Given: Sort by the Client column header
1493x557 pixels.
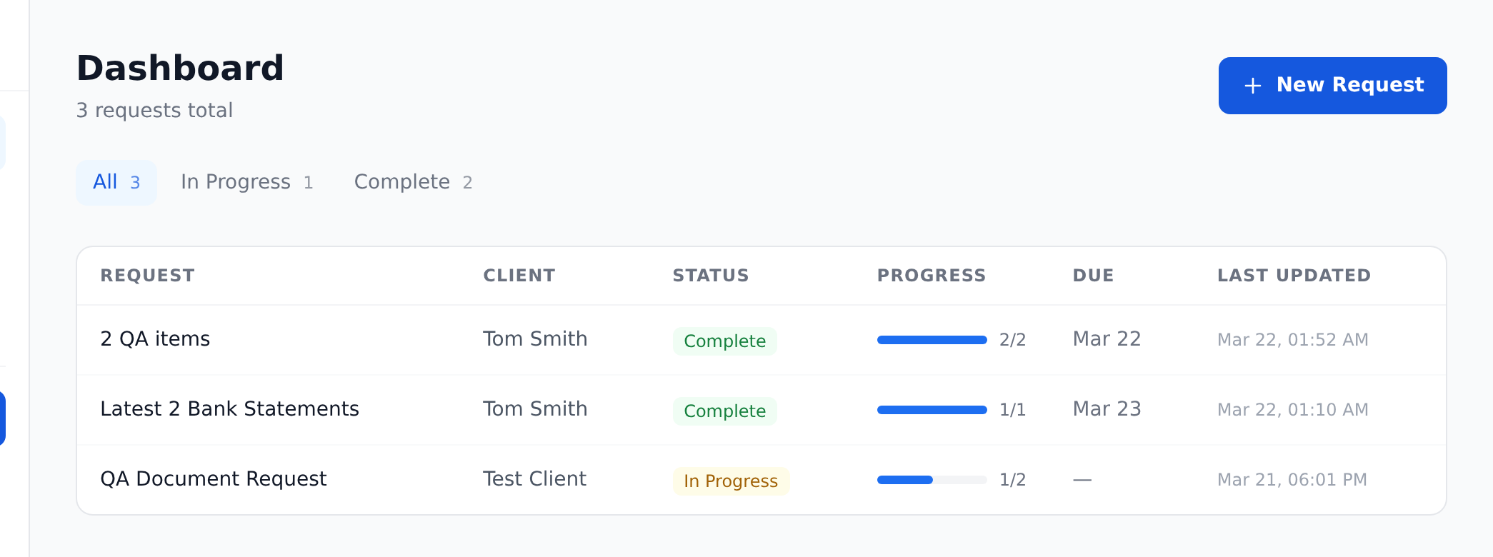Looking at the screenshot, I should (519, 276).
